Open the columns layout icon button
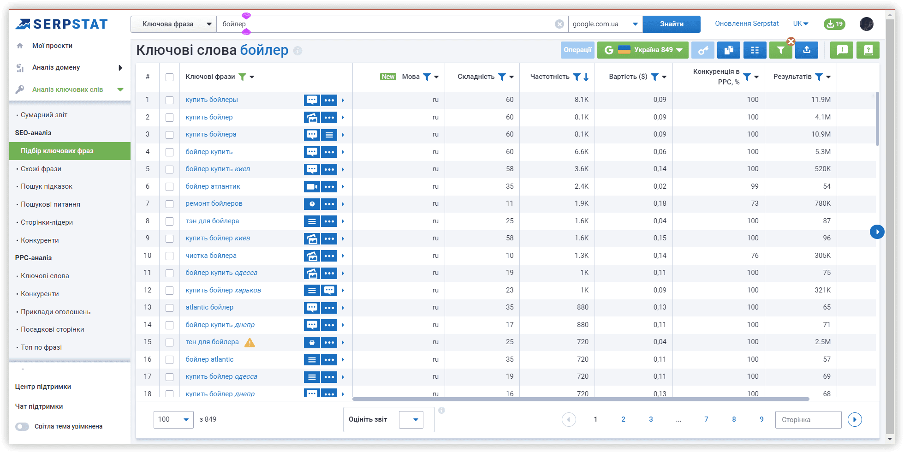This screenshot has height=453, width=904. 755,50
